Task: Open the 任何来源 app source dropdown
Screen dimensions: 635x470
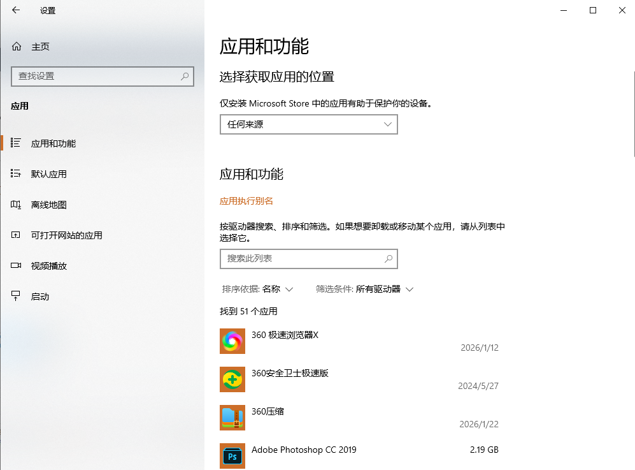Action: (x=308, y=124)
